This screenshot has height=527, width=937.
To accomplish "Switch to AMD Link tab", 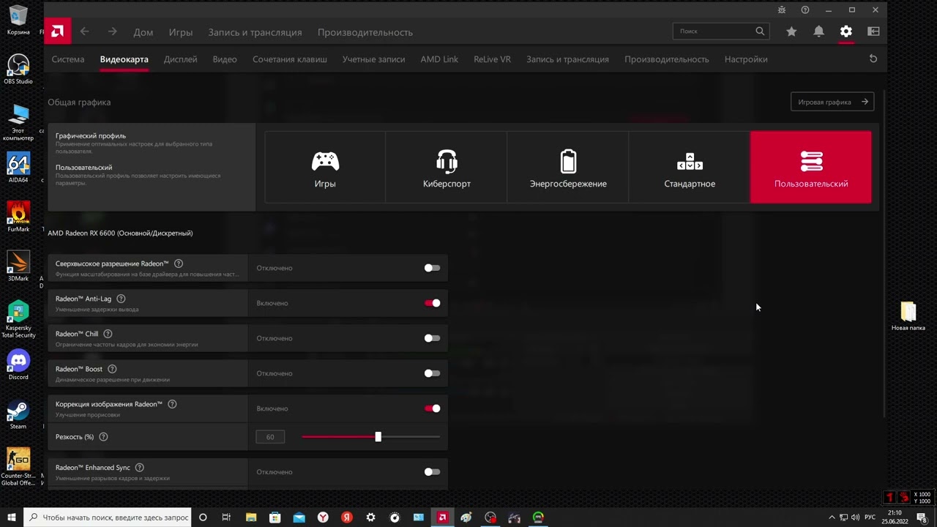I will coord(439,59).
